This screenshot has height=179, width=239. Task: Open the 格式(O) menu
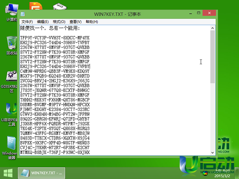(x=59, y=22)
